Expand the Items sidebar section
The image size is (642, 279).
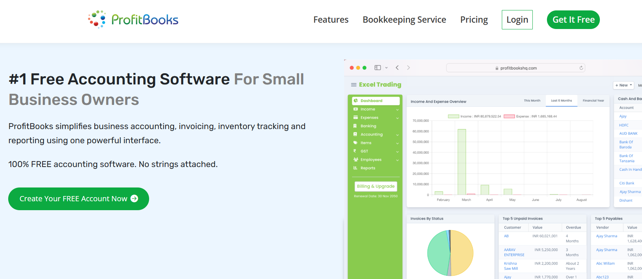tap(397, 144)
